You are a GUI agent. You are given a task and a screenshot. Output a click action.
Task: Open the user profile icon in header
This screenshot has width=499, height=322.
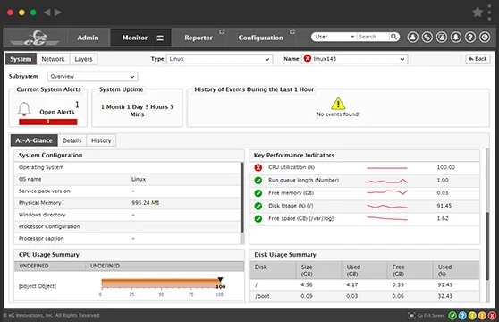click(x=413, y=38)
